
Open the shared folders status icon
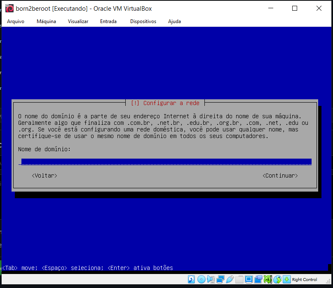239,279
